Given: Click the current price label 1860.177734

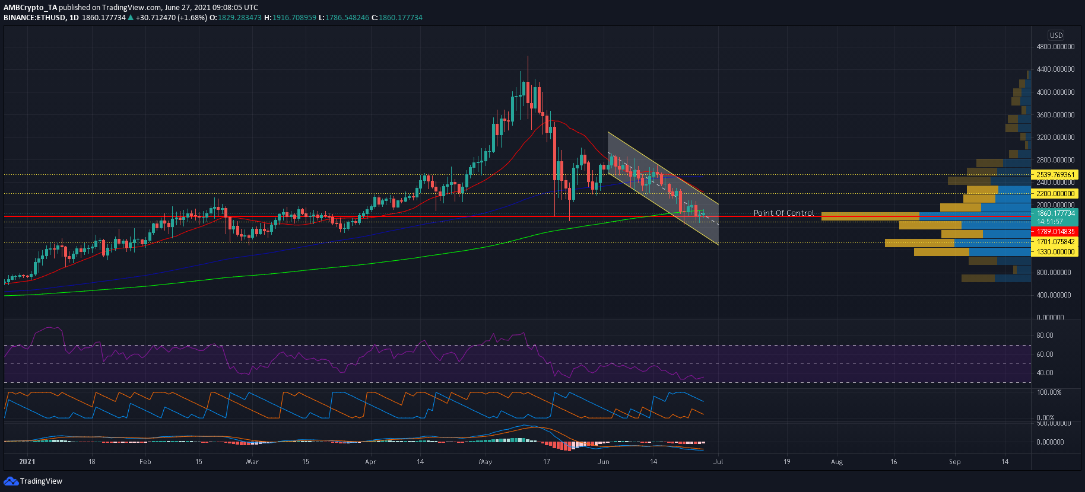Looking at the screenshot, I should click(x=1055, y=213).
